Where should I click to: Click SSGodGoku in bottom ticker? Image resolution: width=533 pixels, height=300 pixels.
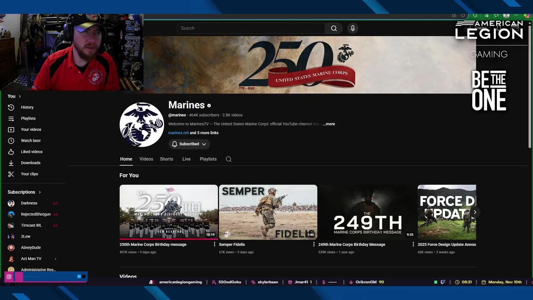230,282
